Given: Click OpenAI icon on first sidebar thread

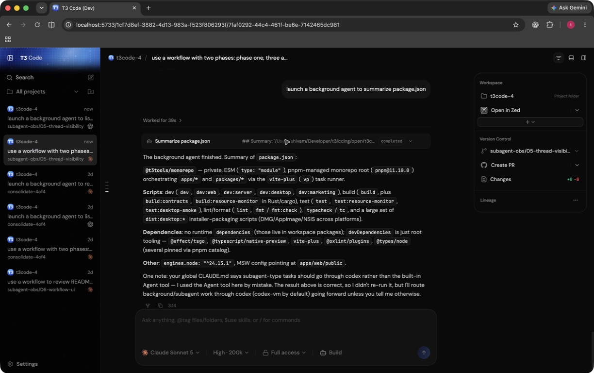Looking at the screenshot, I should (x=90, y=126).
